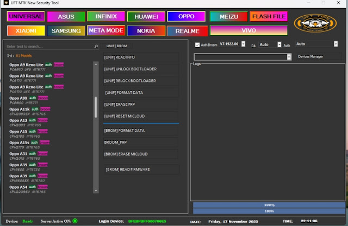The width and height of the screenshot is (348, 226).
Task: Select the INFINIX brand tab
Action: [x=106, y=16]
